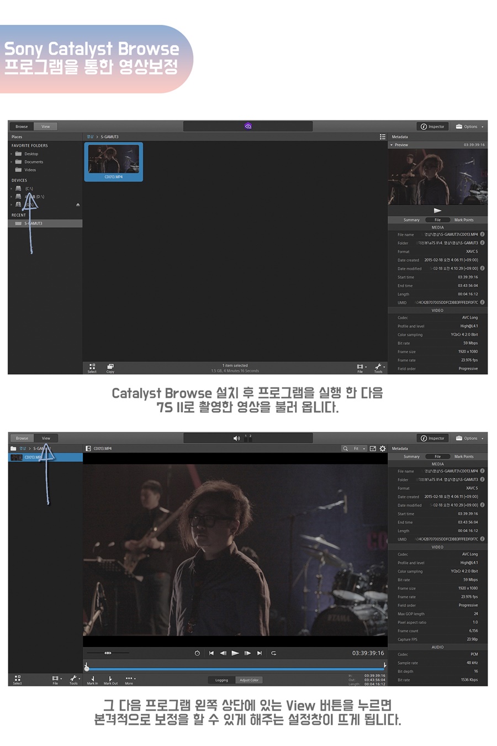The width and height of the screenshot is (497, 746).
Task: Select S-GAMUT3 under Recent
Action: pyautogui.click(x=45, y=223)
